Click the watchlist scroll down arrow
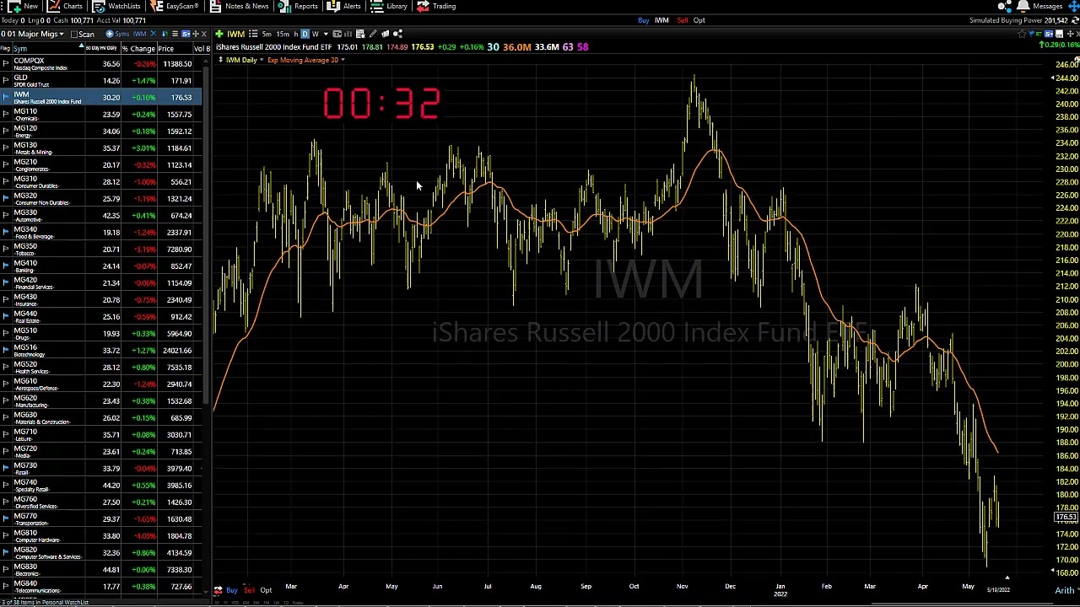1080x607 pixels. click(208, 594)
